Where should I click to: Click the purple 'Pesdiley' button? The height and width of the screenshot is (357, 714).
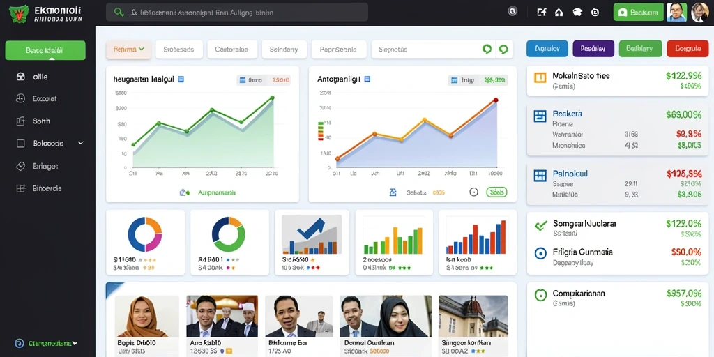pos(593,48)
